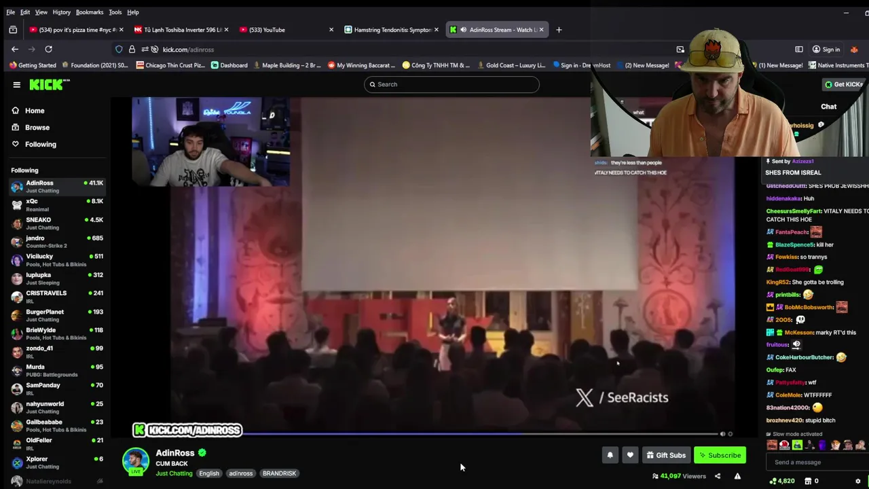Viewport: 869px width, 489px height.
Task: Click the video progress bar
Action: pos(480,433)
